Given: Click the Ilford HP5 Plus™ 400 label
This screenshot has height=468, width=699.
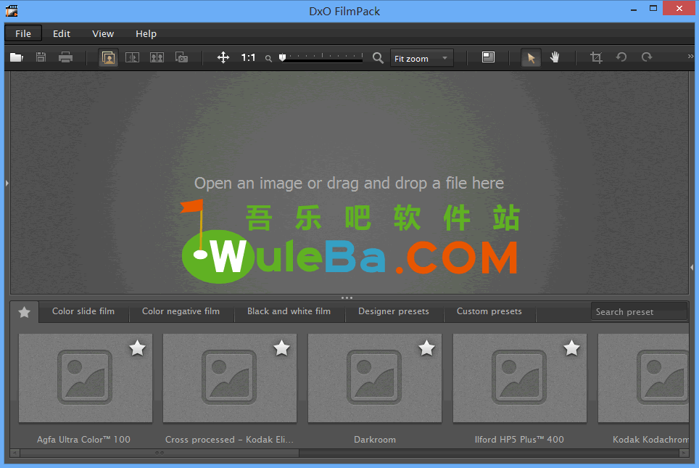Looking at the screenshot, I should coord(519,440).
